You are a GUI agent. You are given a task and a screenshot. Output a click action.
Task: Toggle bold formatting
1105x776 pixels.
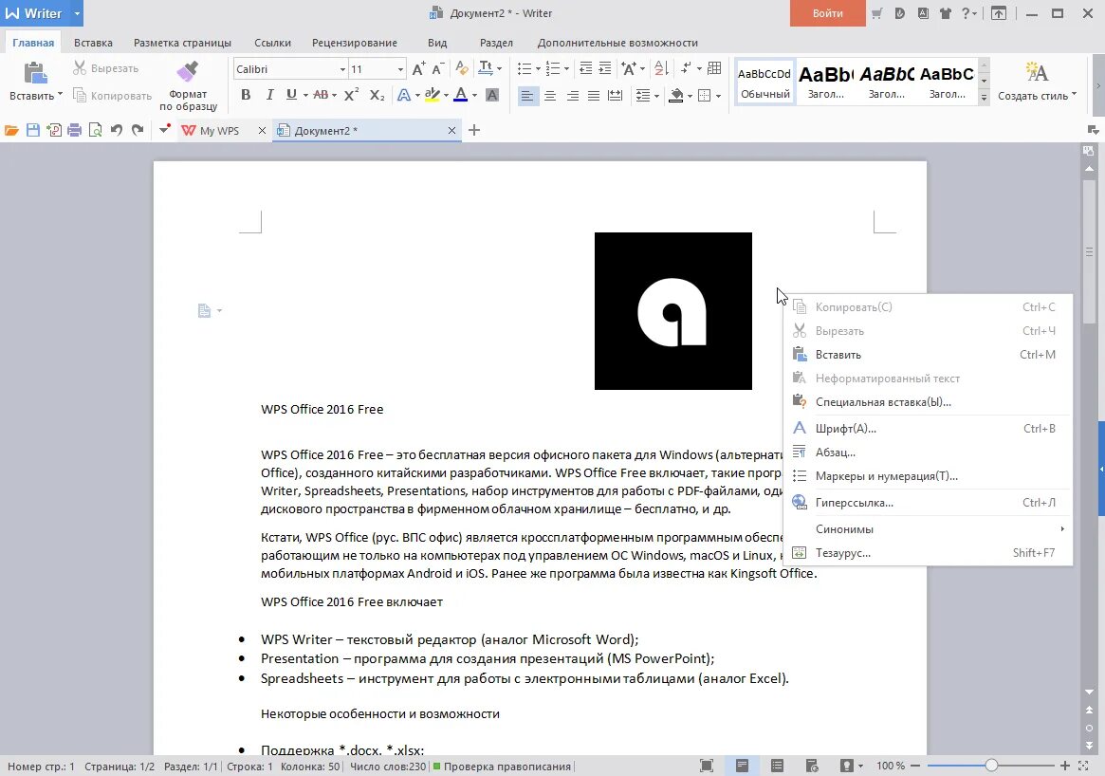[x=246, y=95]
